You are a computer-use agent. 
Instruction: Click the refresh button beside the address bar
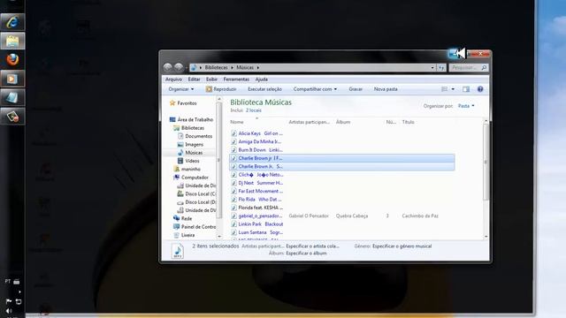pyautogui.click(x=441, y=67)
